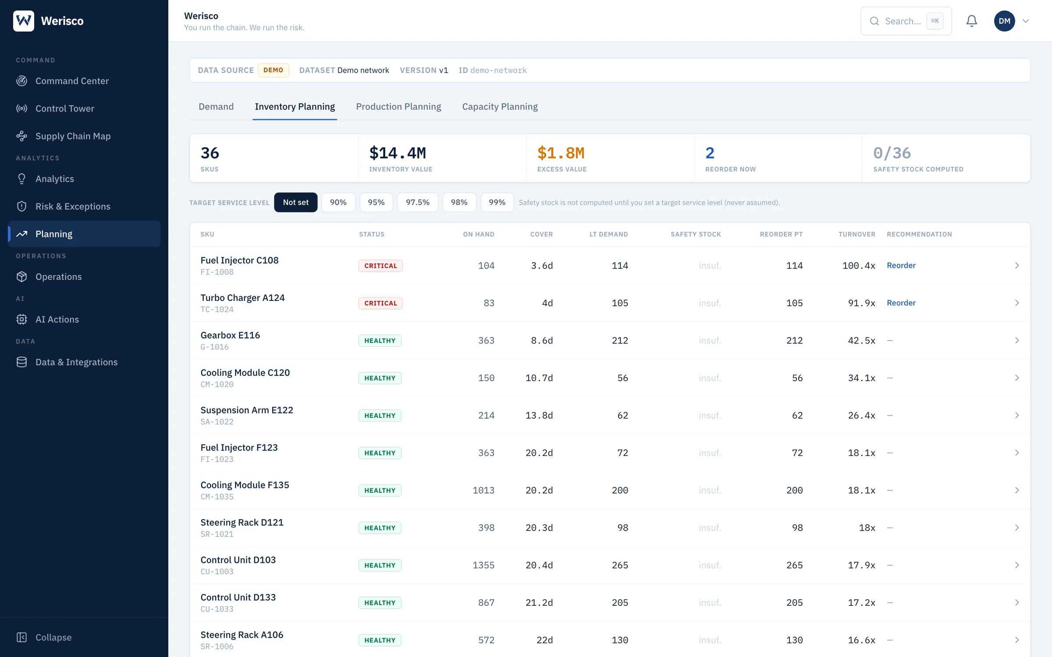Open Control Tower page
This screenshot has width=1052, height=657.
click(84, 109)
